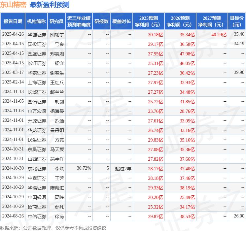The width and height of the screenshot is (246, 231).
Task: Click the 目标价 column header
Action: [x=236, y=21]
